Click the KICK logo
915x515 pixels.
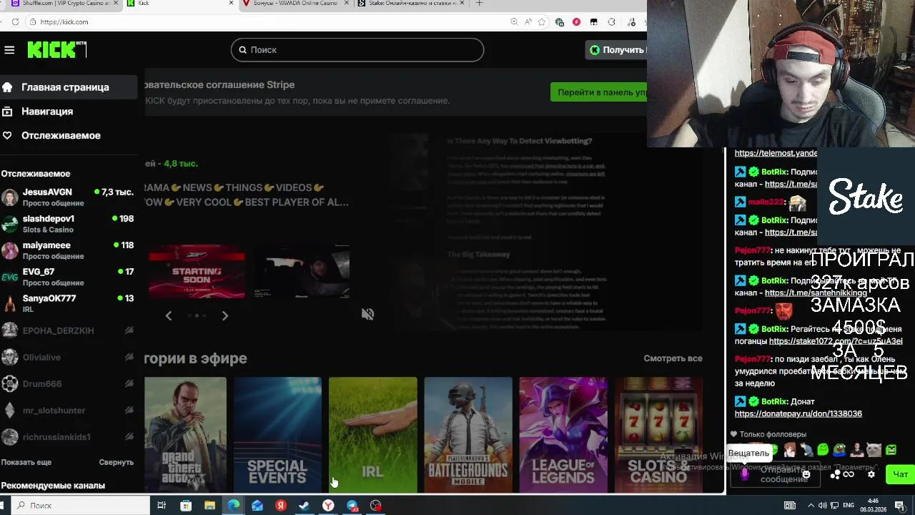(56, 49)
